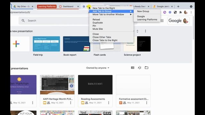Switch to the Dashboard tab
Image resolution: width=205 pixels, height=115 pixels.
[x=68, y=6]
